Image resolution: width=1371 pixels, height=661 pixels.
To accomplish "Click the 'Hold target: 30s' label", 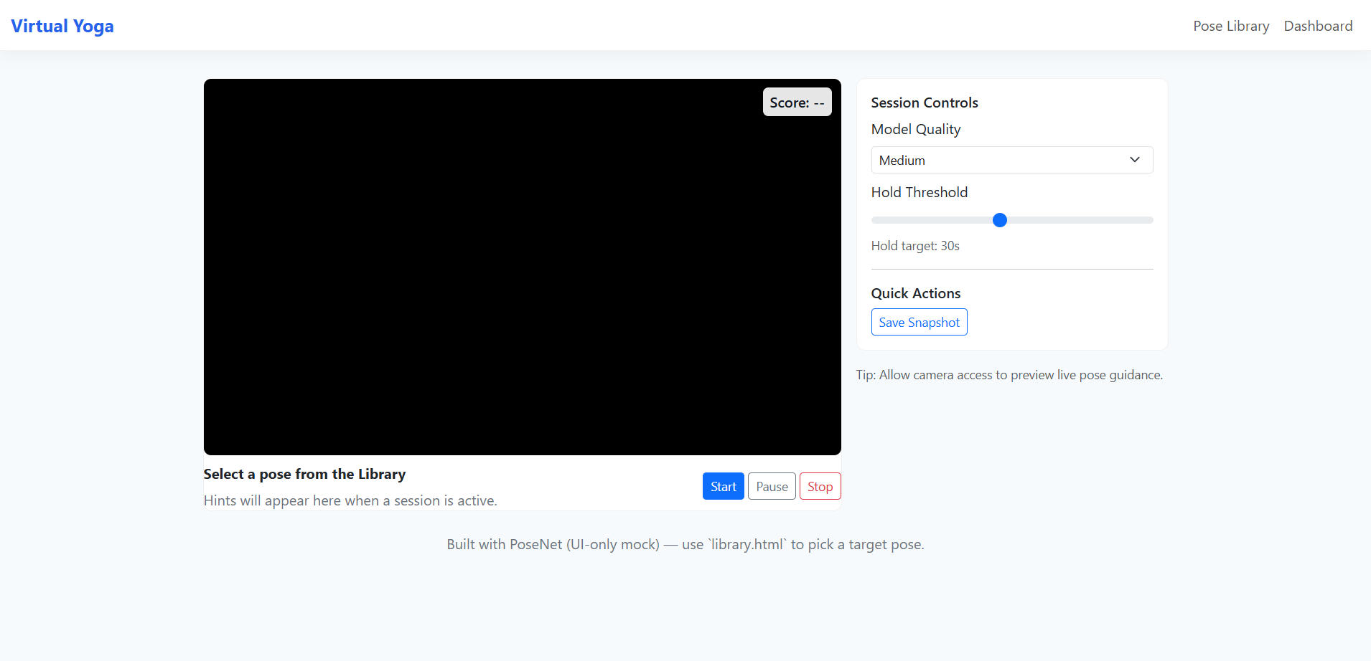I will pyautogui.click(x=915, y=246).
